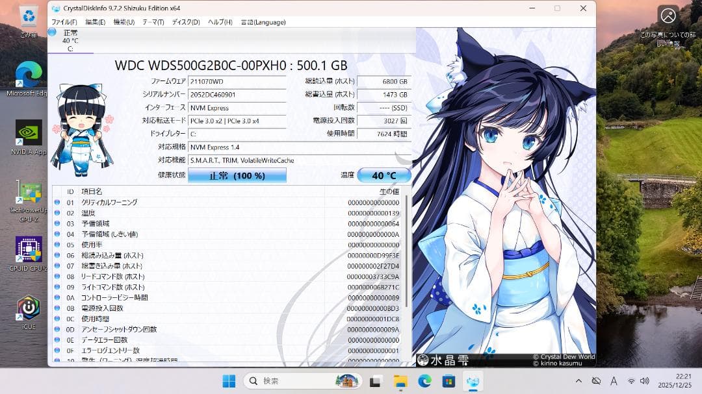The image size is (702, 394).
Task: Click the 40 °C temperature button
Action: (x=383, y=176)
